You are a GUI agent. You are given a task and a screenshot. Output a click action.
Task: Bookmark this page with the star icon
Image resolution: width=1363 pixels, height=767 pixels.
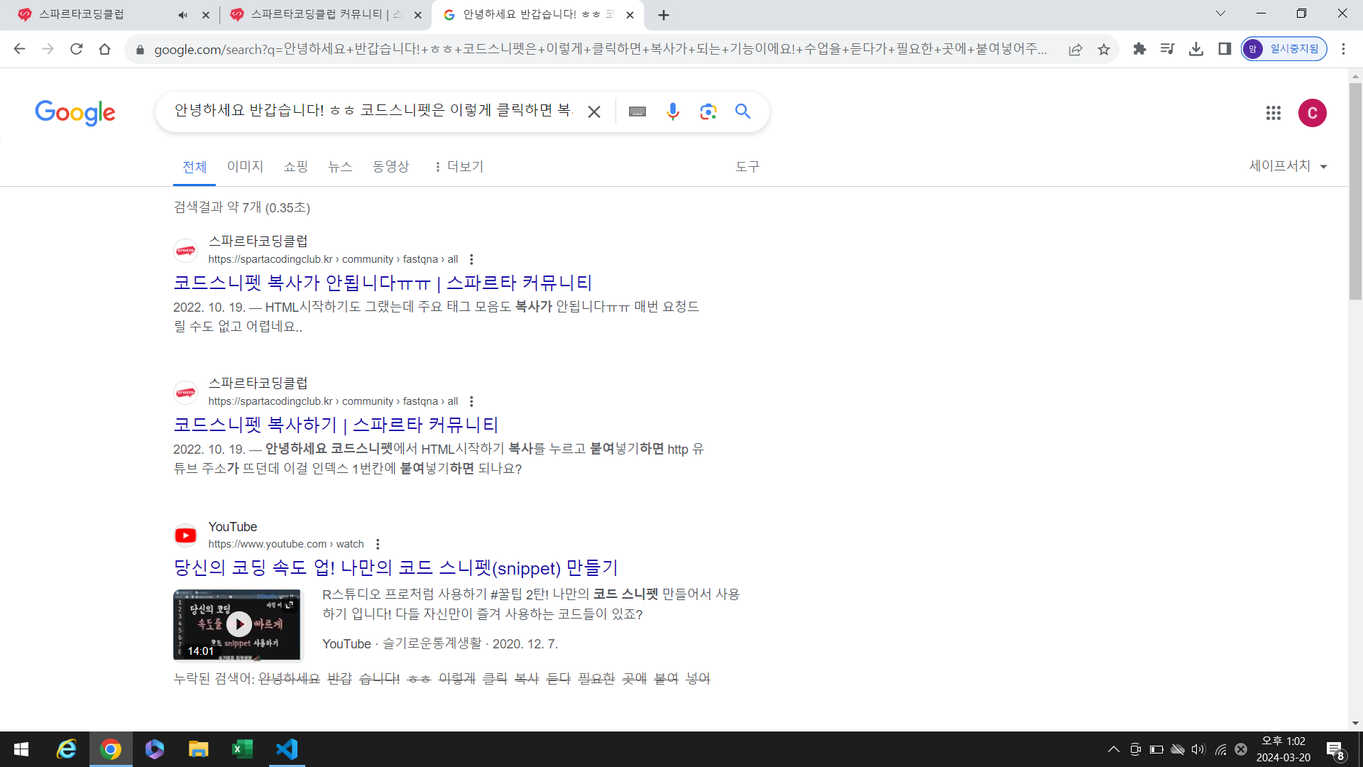[x=1104, y=49]
